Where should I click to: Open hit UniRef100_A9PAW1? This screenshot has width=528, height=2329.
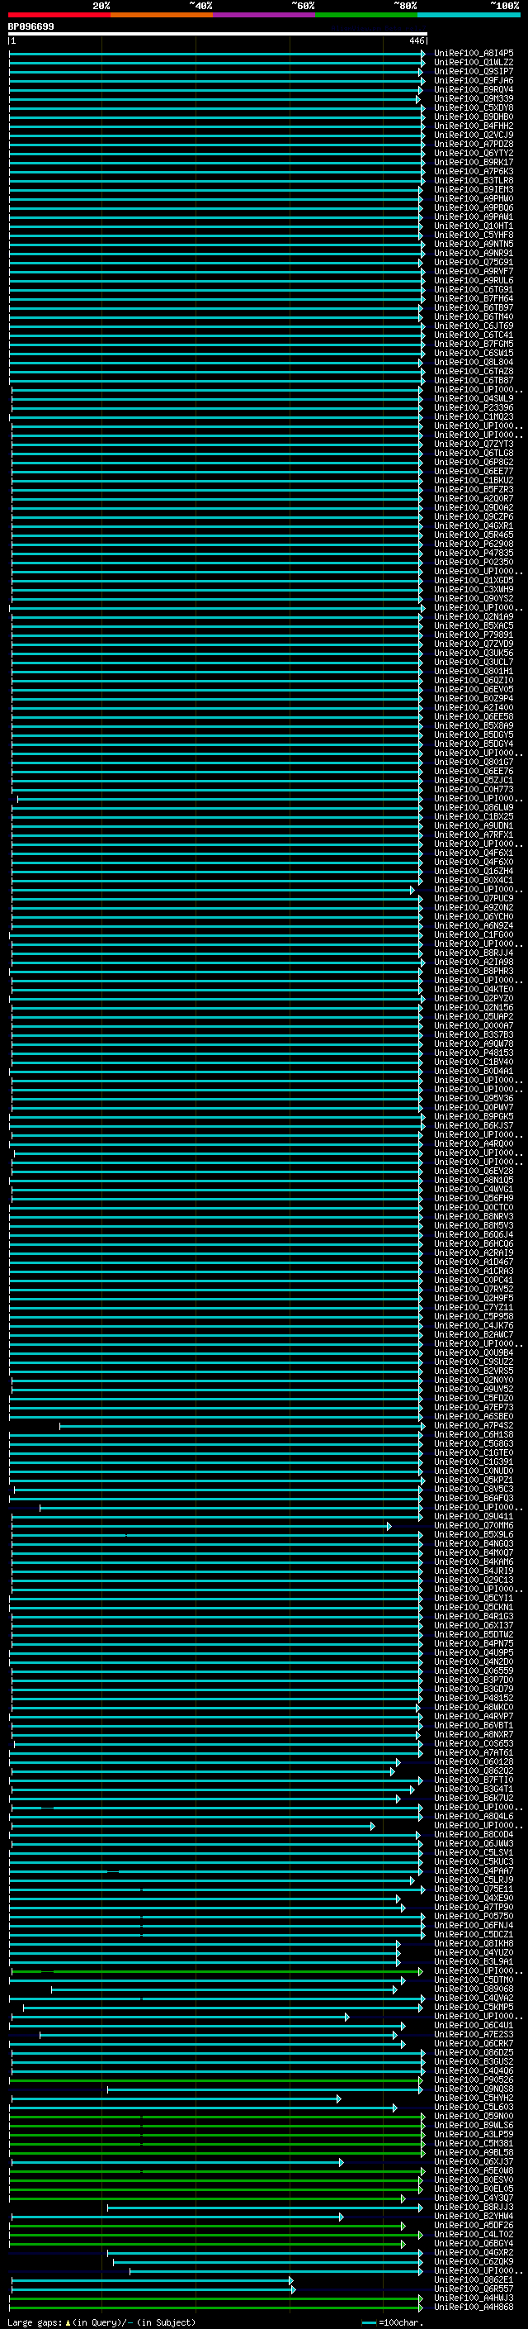(474, 217)
